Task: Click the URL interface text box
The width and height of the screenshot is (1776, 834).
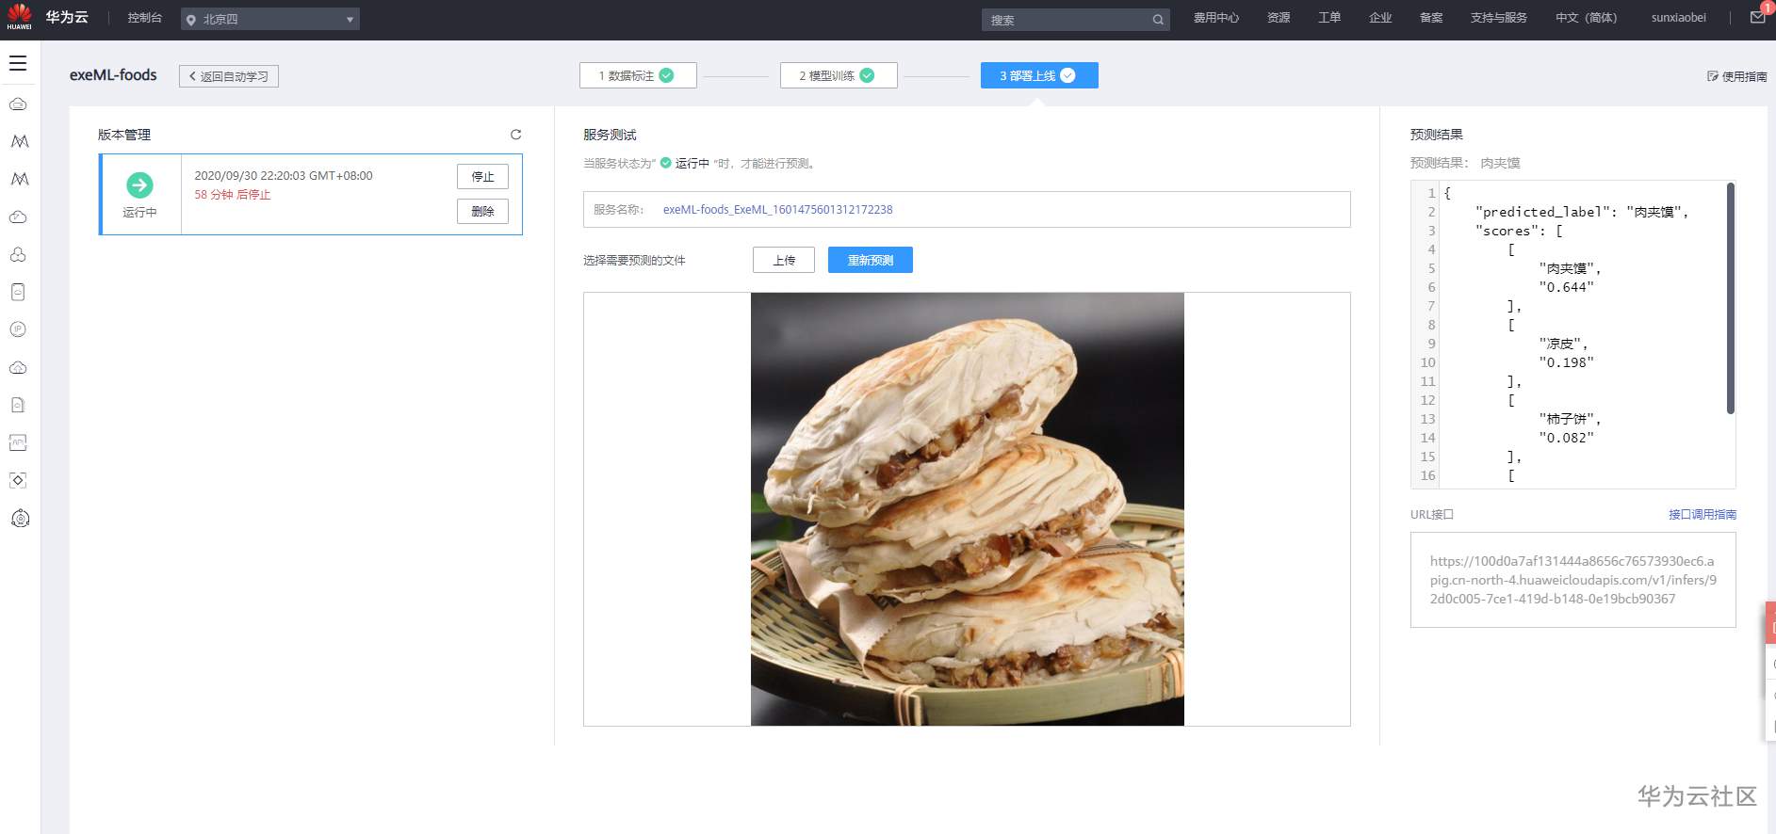Action: [x=1572, y=580]
